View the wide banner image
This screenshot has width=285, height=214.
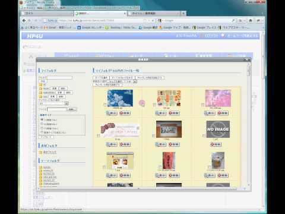[112, 144]
